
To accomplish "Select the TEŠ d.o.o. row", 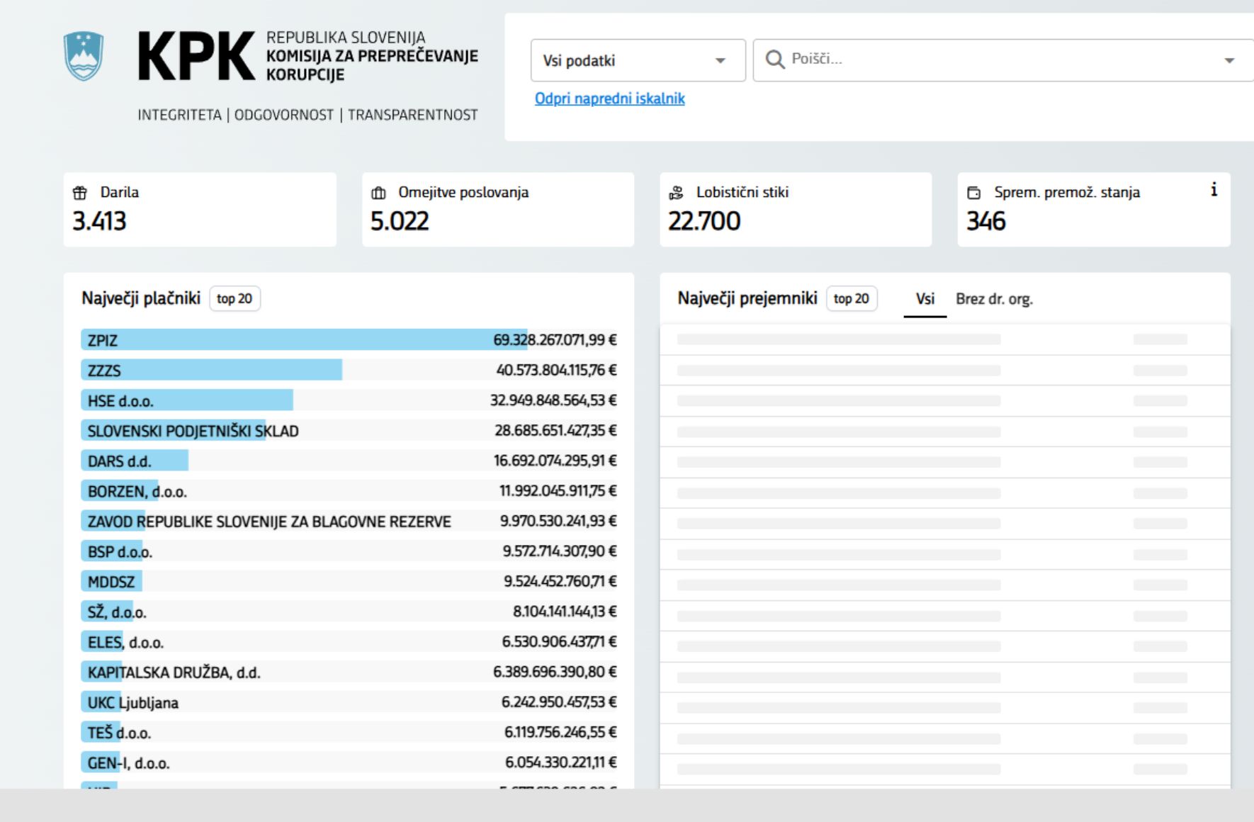I will pos(349,732).
